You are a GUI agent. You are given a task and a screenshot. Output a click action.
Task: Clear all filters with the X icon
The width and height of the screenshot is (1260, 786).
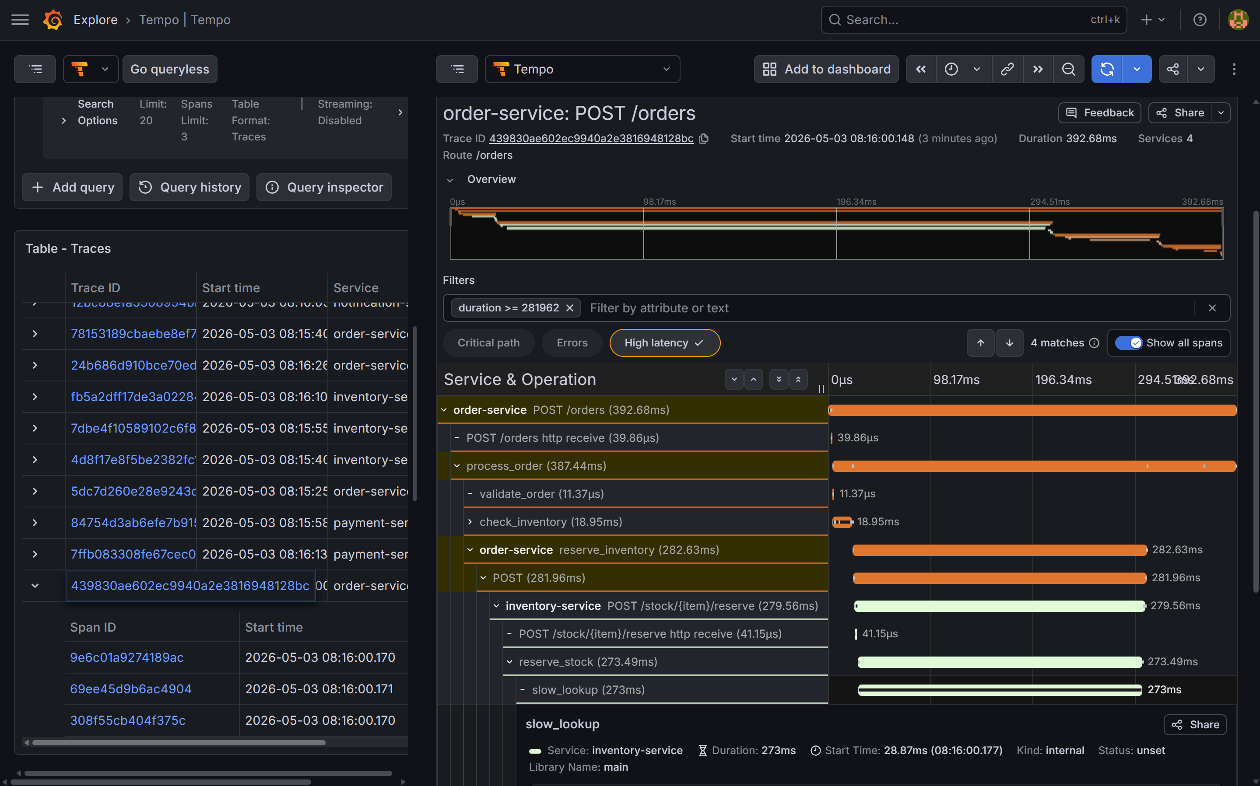click(x=1212, y=308)
